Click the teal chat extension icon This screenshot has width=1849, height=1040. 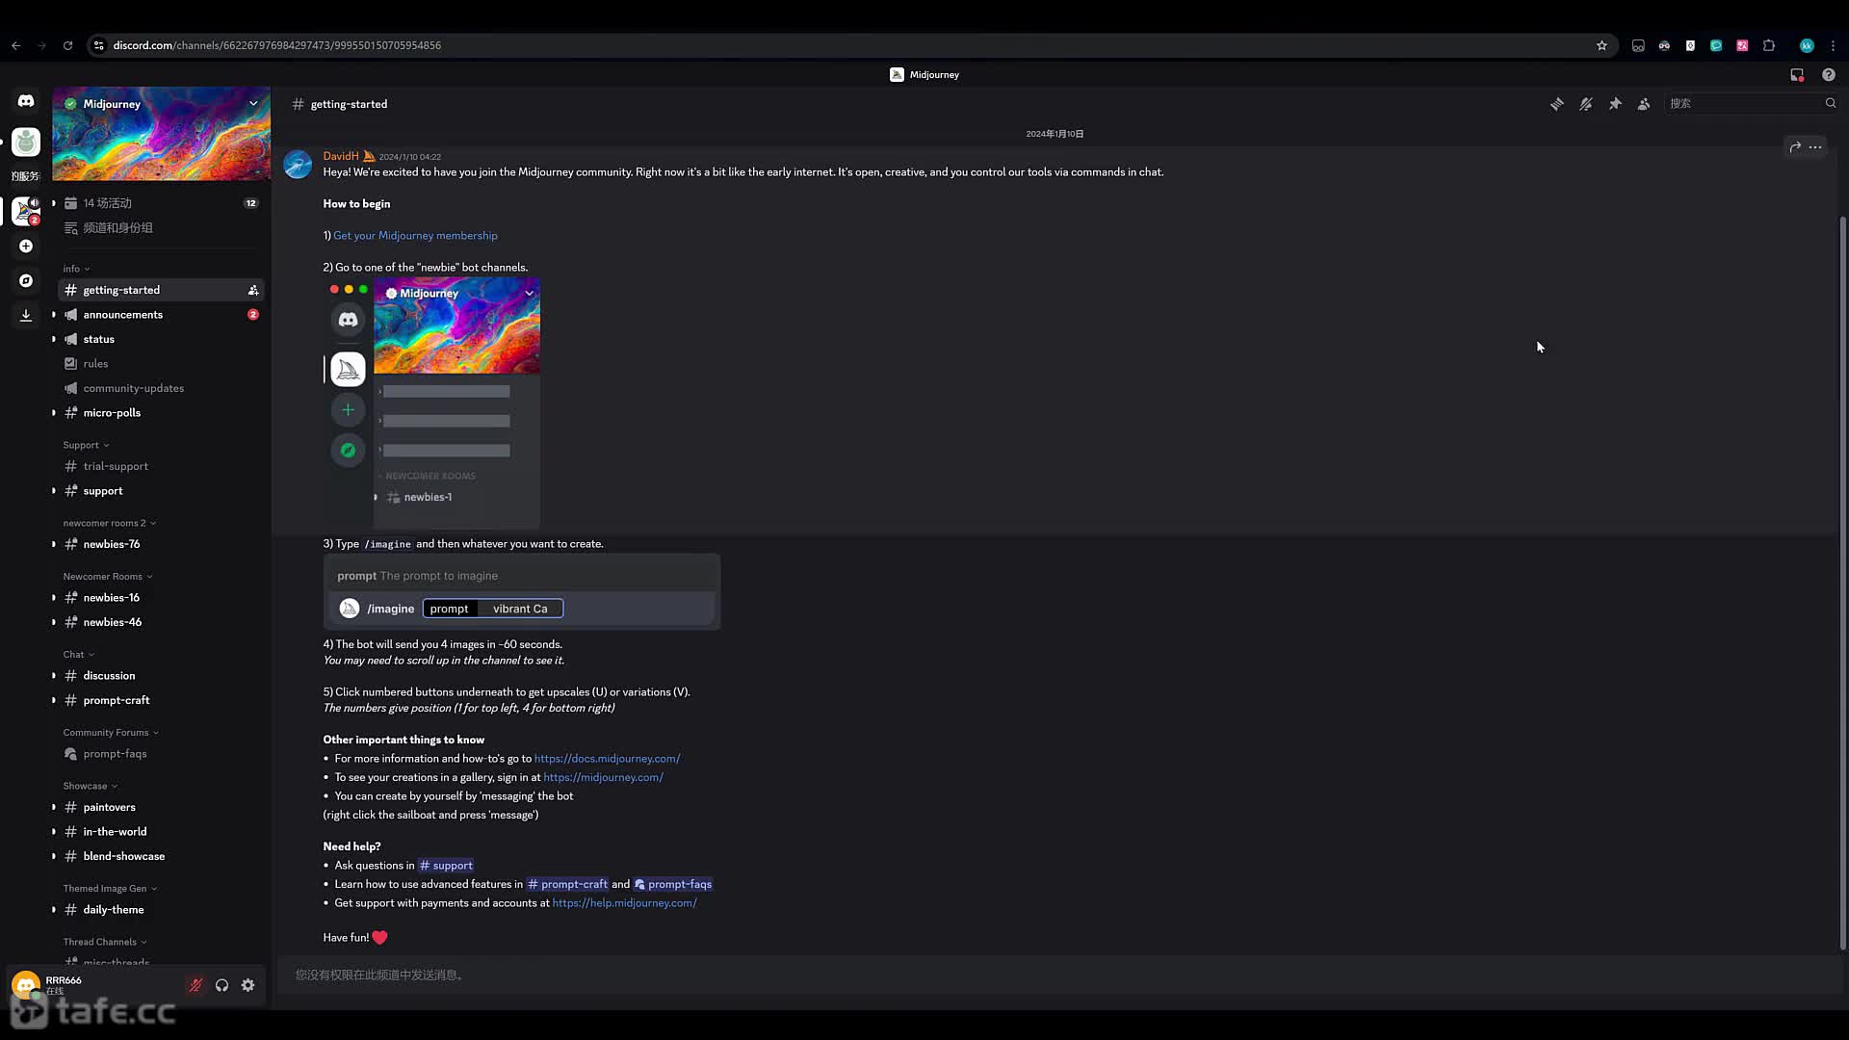coord(1716,45)
